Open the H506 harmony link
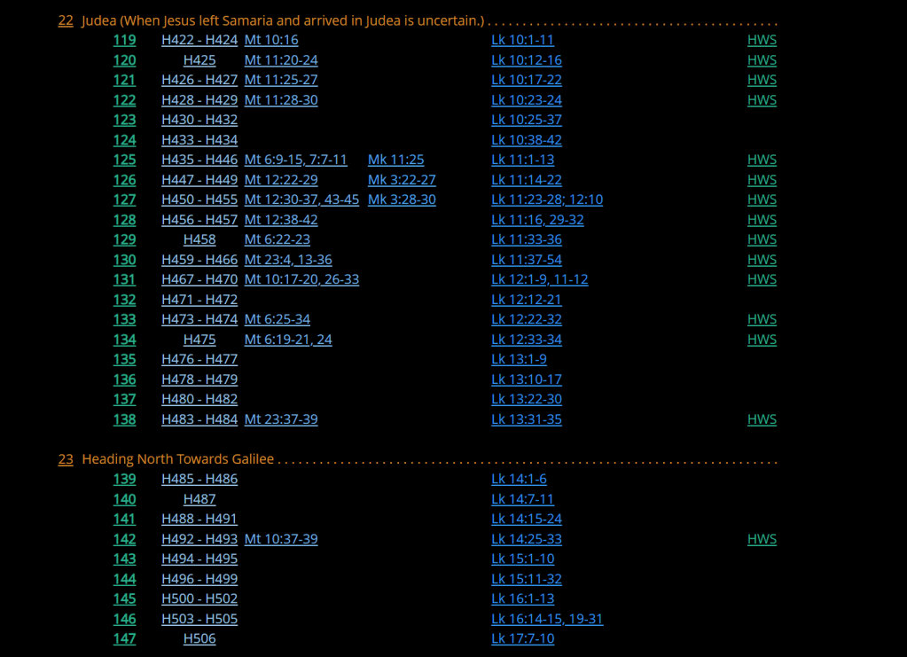This screenshot has width=907, height=657. [199, 638]
